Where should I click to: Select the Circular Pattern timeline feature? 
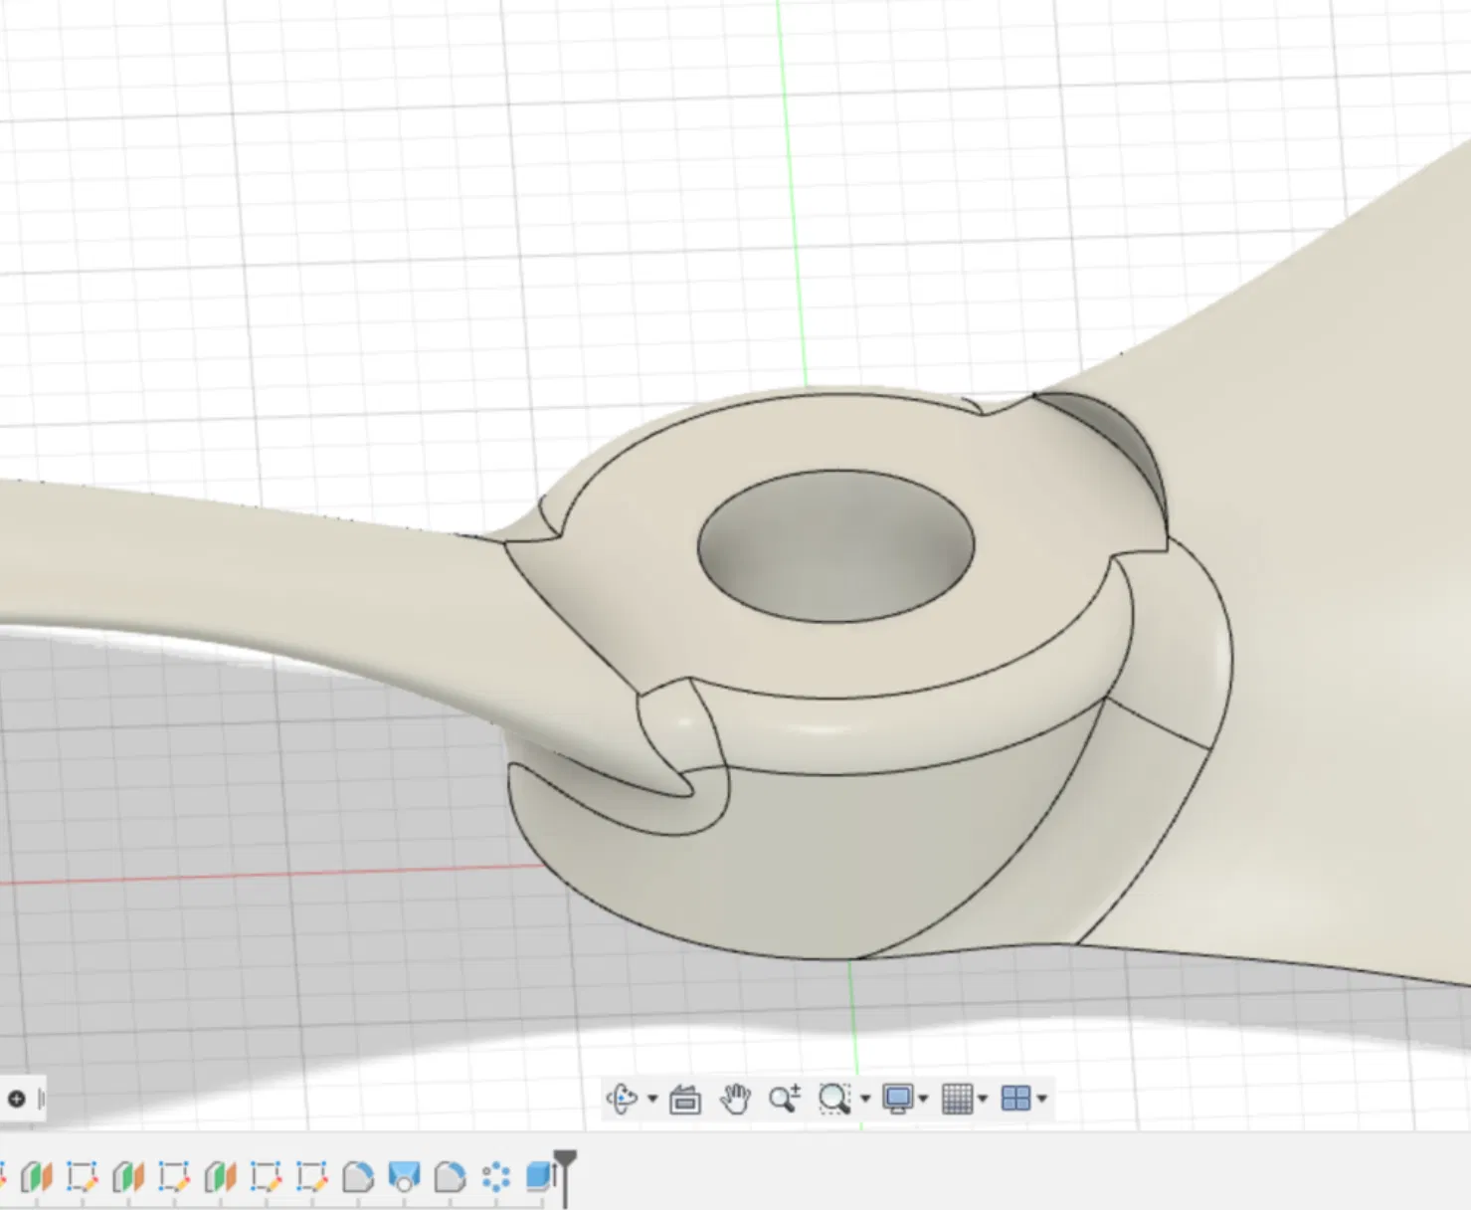pyautogui.click(x=495, y=1177)
